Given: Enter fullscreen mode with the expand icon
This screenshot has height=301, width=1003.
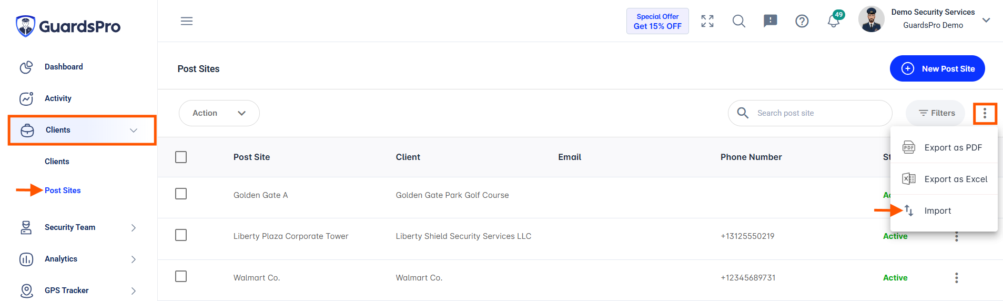Looking at the screenshot, I should (x=707, y=21).
